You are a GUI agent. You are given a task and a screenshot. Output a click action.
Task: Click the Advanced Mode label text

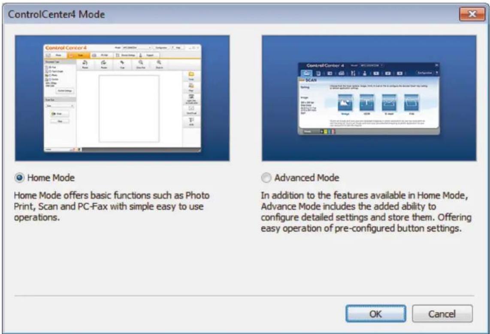click(306, 178)
